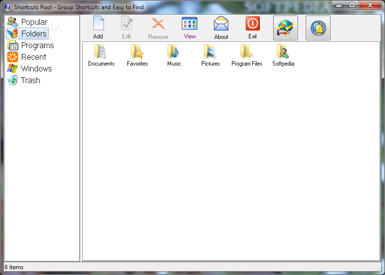The width and height of the screenshot is (385, 275).
Task: Open the About envelope icon
Action: coord(221,23)
